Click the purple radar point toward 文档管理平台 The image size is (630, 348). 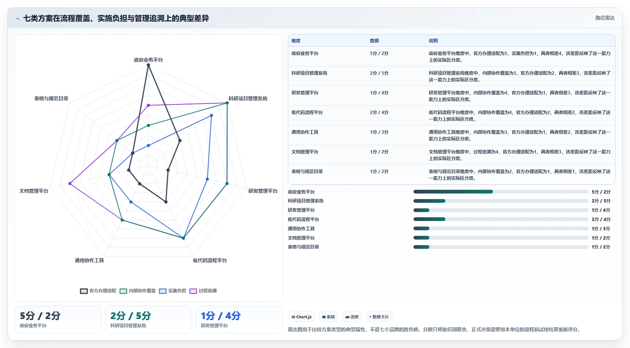(x=70, y=183)
